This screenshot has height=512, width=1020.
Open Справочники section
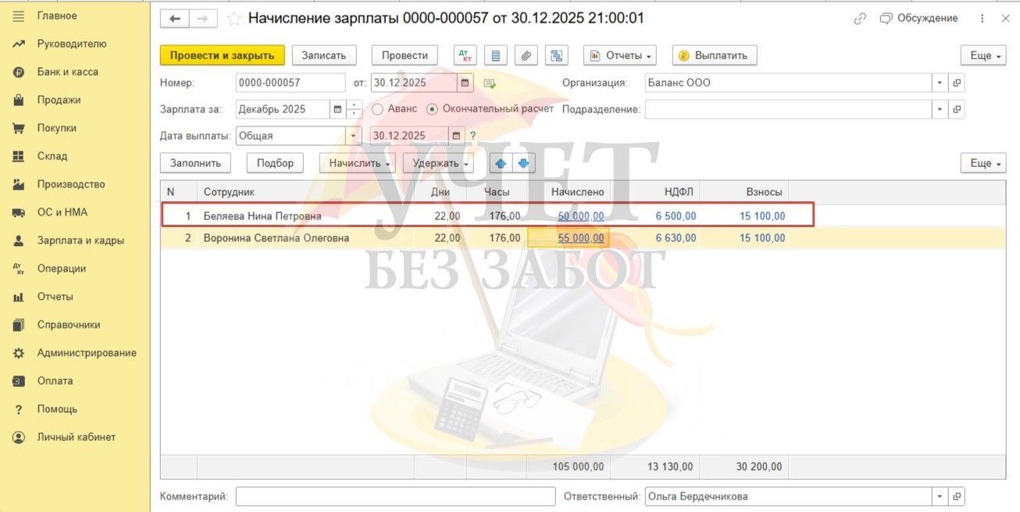click(x=68, y=325)
